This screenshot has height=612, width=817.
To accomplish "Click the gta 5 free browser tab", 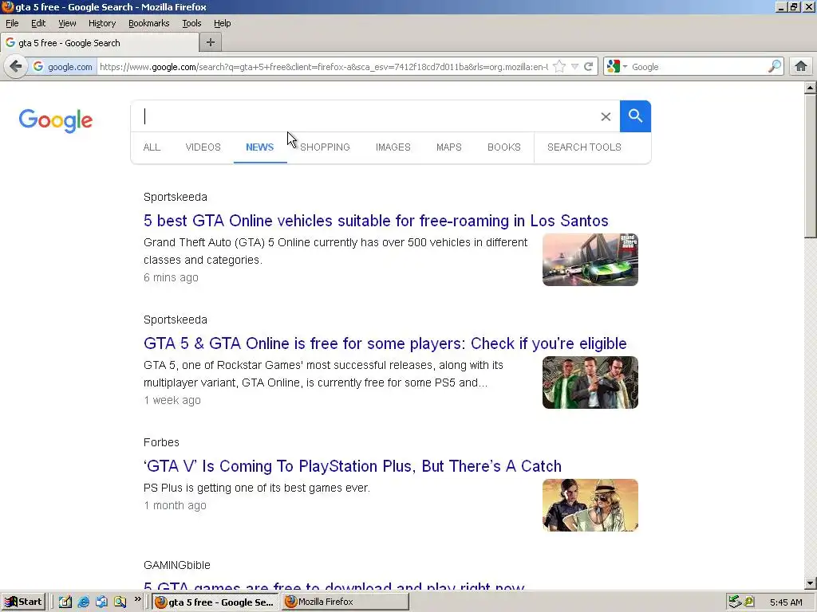I will pos(100,43).
